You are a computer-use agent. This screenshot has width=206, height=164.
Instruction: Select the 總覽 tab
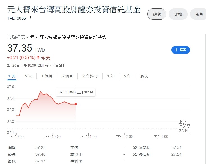[157, 14]
